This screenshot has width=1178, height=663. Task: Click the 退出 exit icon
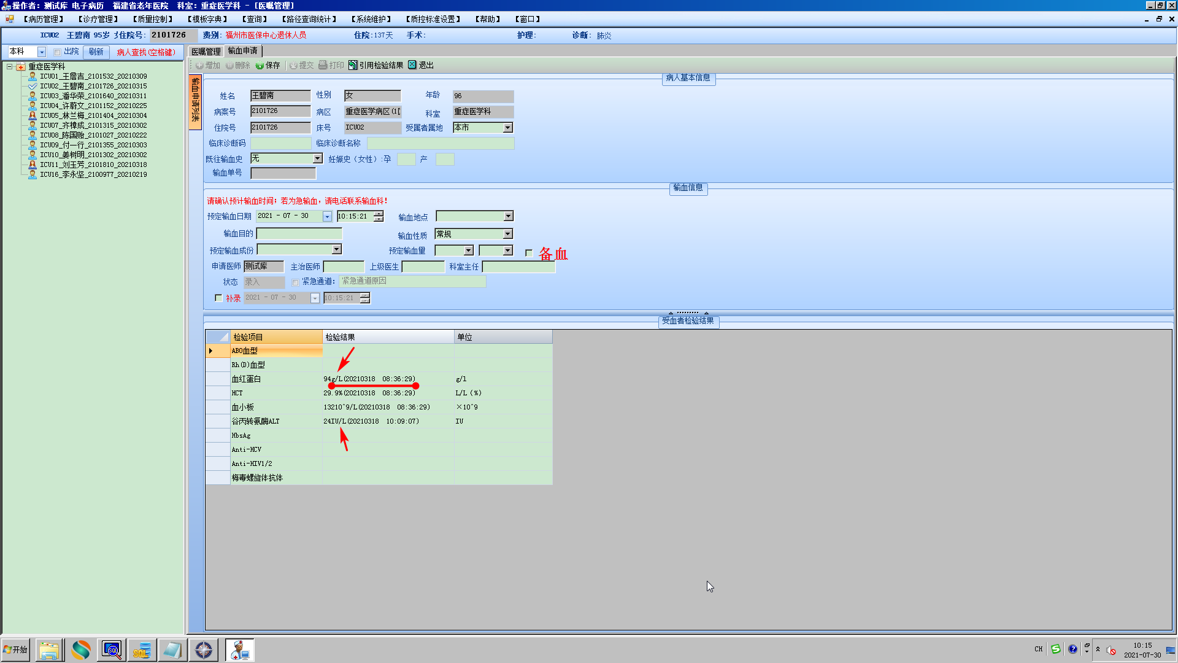[412, 65]
